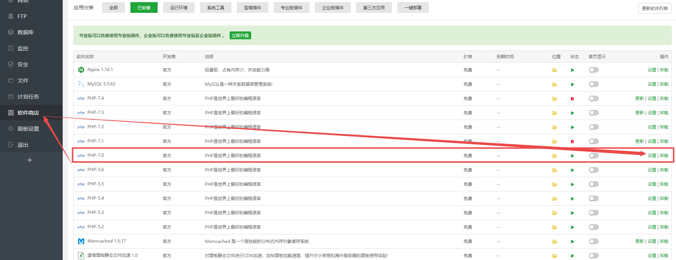This screenshot has width=676, height=260.
Task: Click the plus icon in the sidebar
Action: (x=30, y=160)
